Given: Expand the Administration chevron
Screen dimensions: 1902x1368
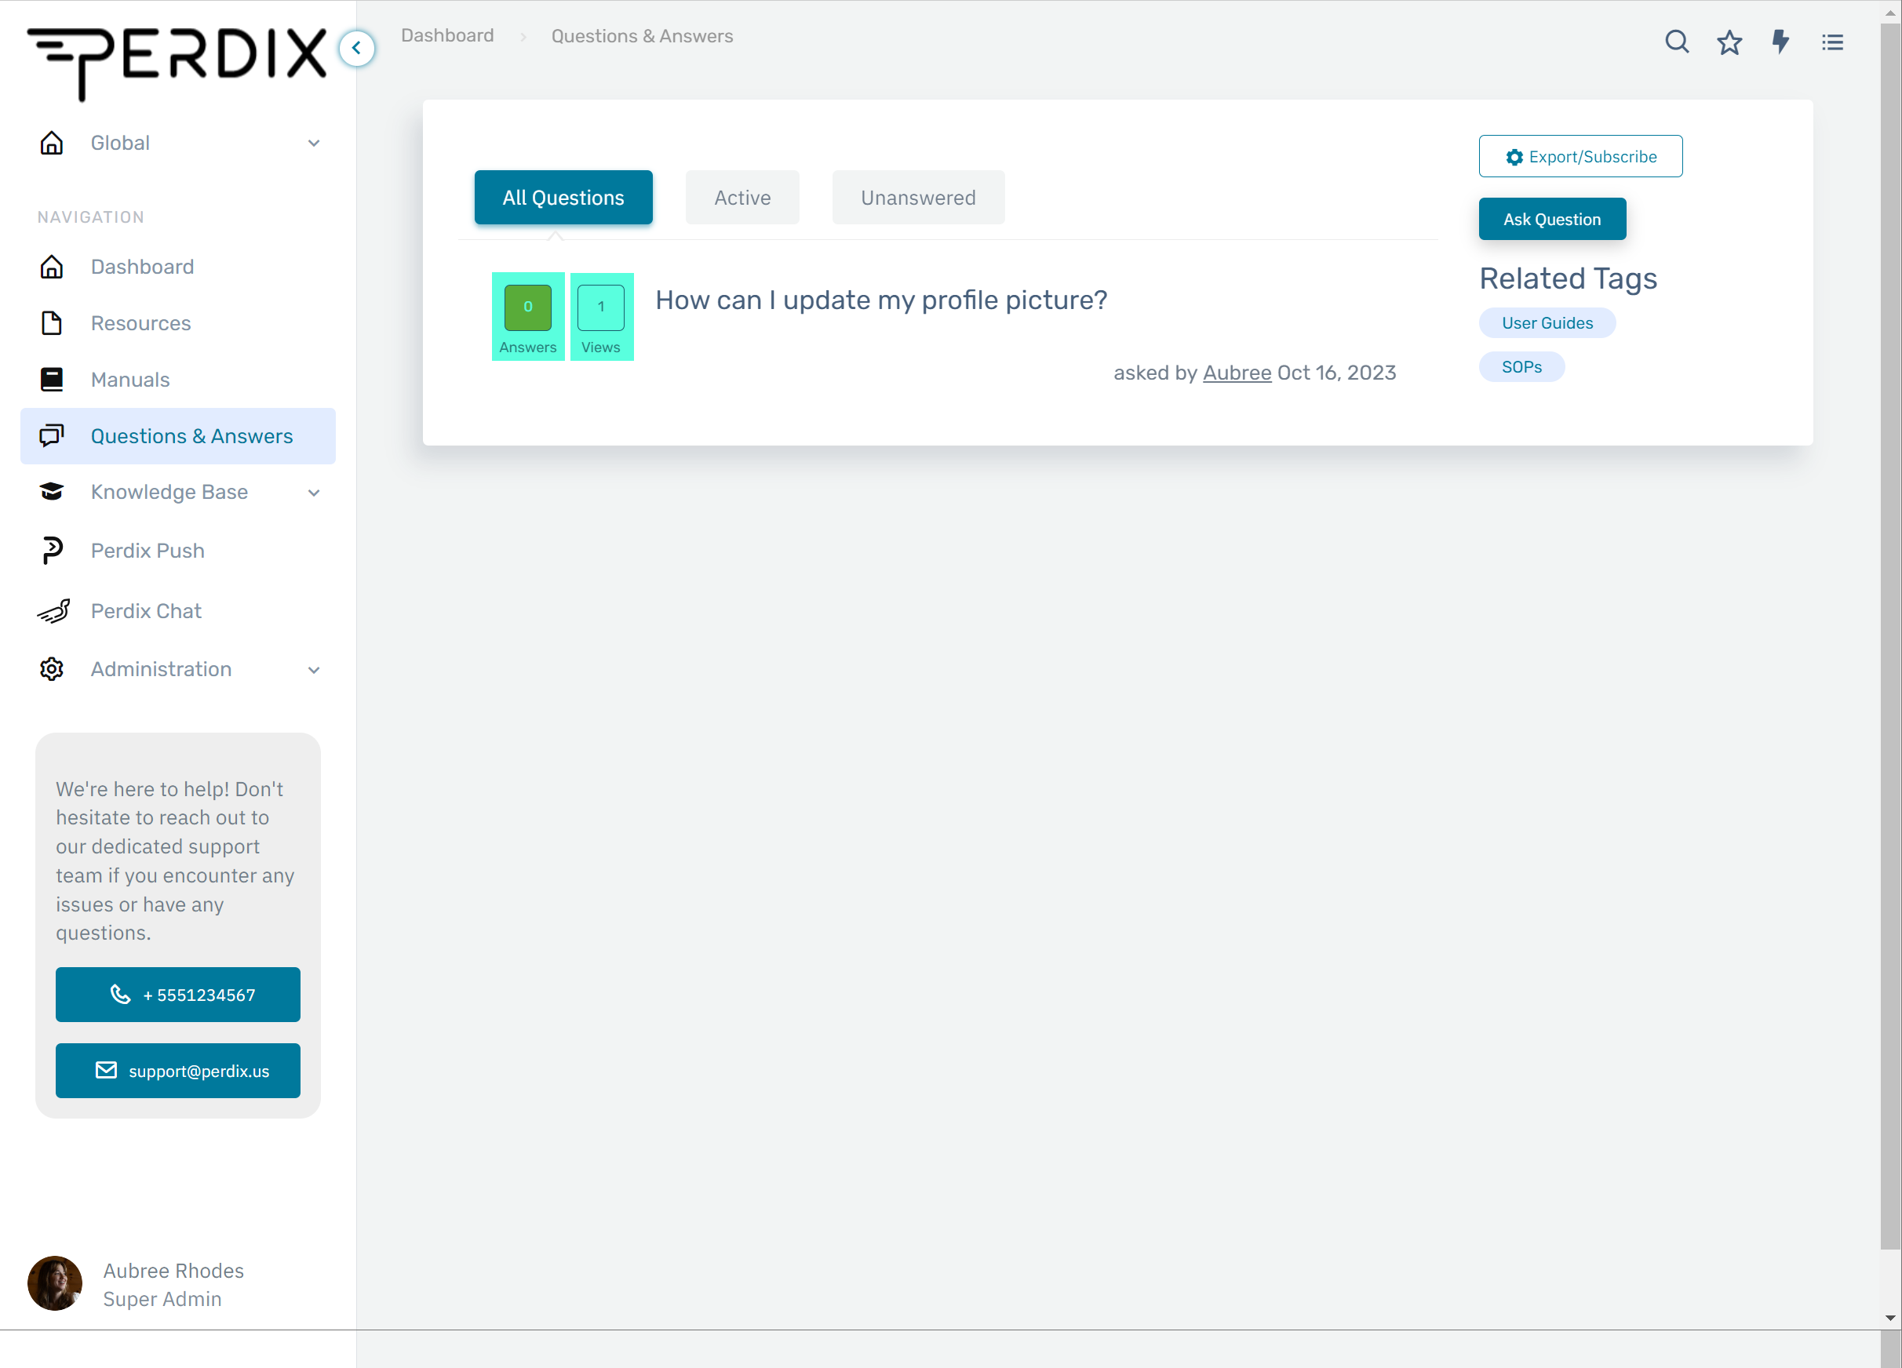Looking at the screenshot, I should [x=315, y=670].
